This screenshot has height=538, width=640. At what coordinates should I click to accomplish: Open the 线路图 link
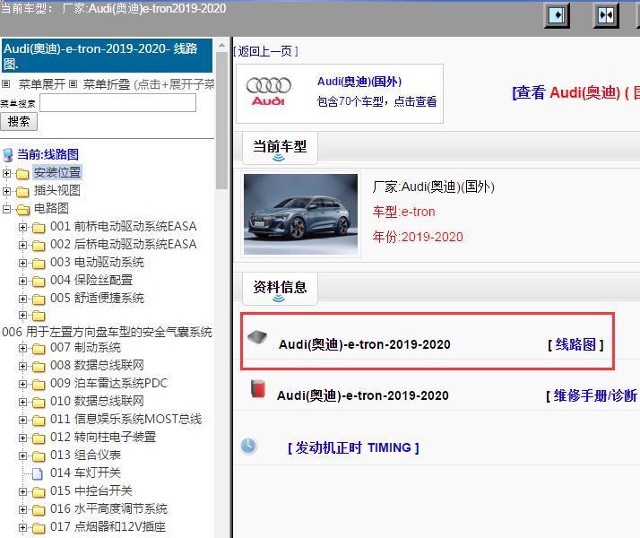(x=575, y=344)
